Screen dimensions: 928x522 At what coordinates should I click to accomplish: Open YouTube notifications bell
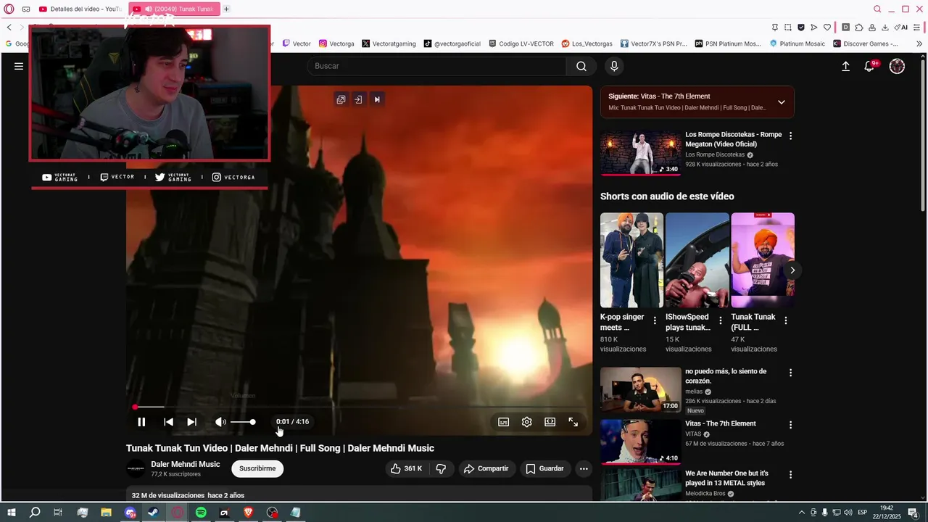[869, 66]
